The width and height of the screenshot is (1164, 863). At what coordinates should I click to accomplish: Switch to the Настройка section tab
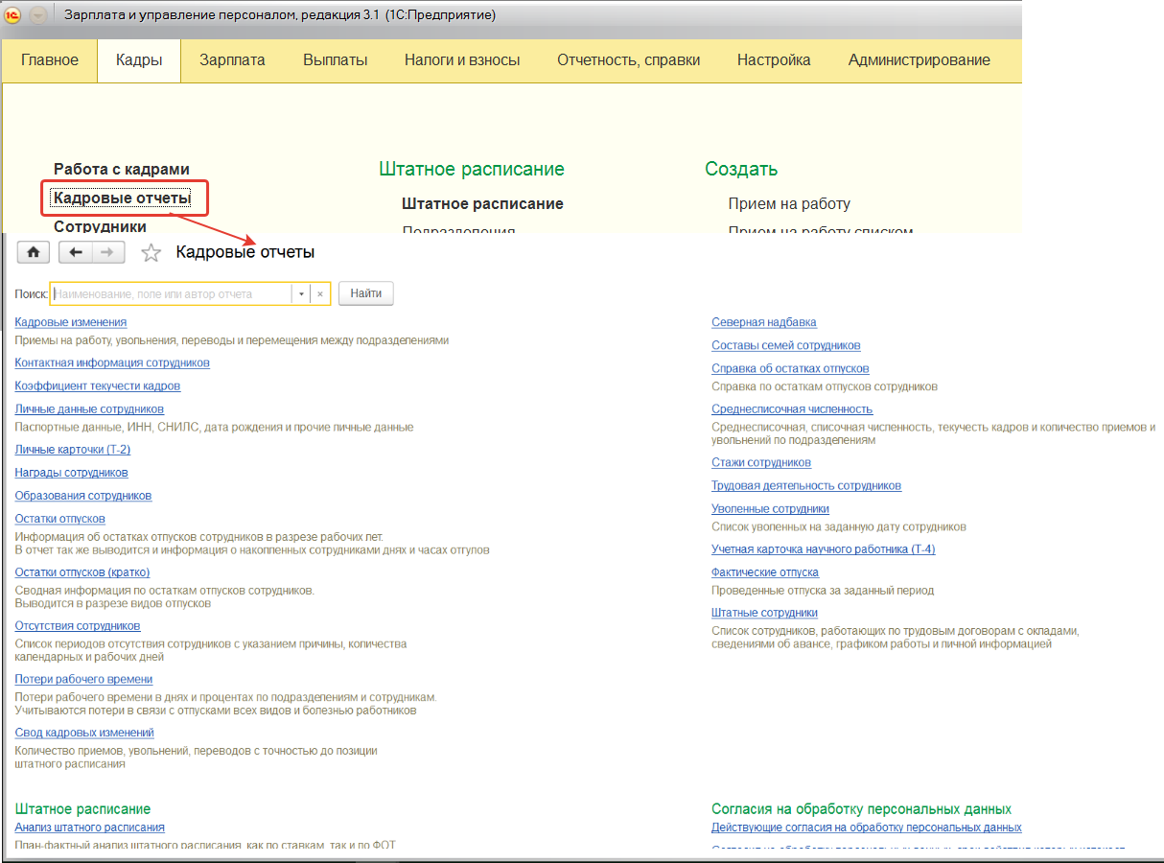773,59
